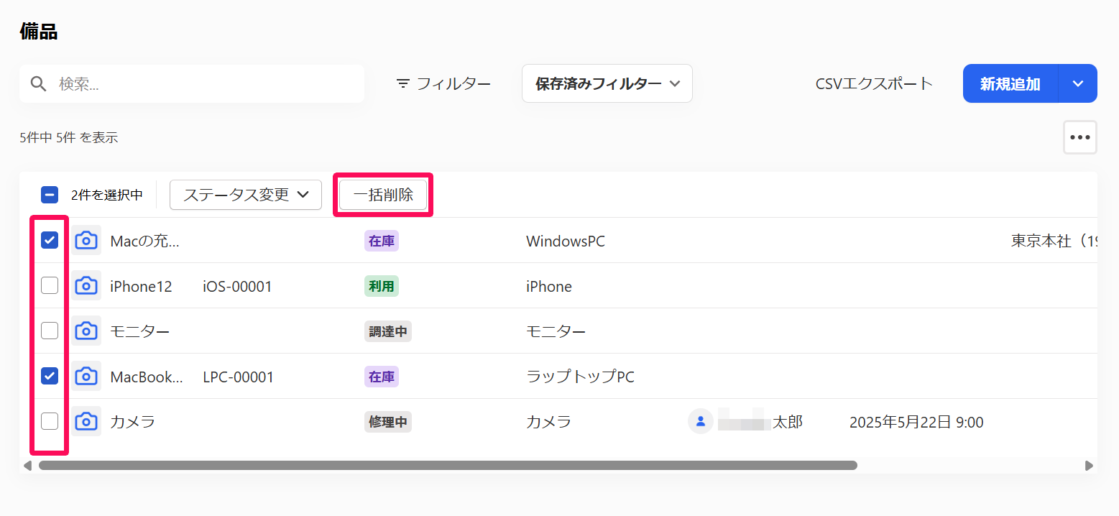The width and height of the screenshot is (1119, 516).
Task: Toggle the select-all checkbox beside 2件を選択中
Action: [50, 195]
